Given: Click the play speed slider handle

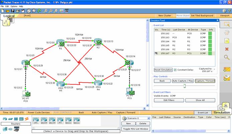Looking at the screenshot, I should [x=184, y=85].
